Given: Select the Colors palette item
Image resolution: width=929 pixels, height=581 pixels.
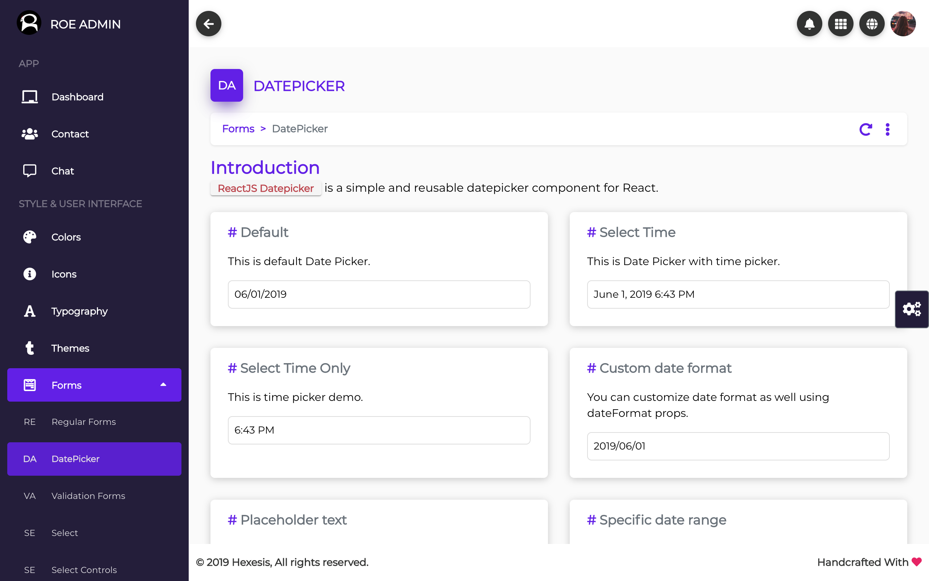Looking at the screenshot, I should [x=66, y=237].
